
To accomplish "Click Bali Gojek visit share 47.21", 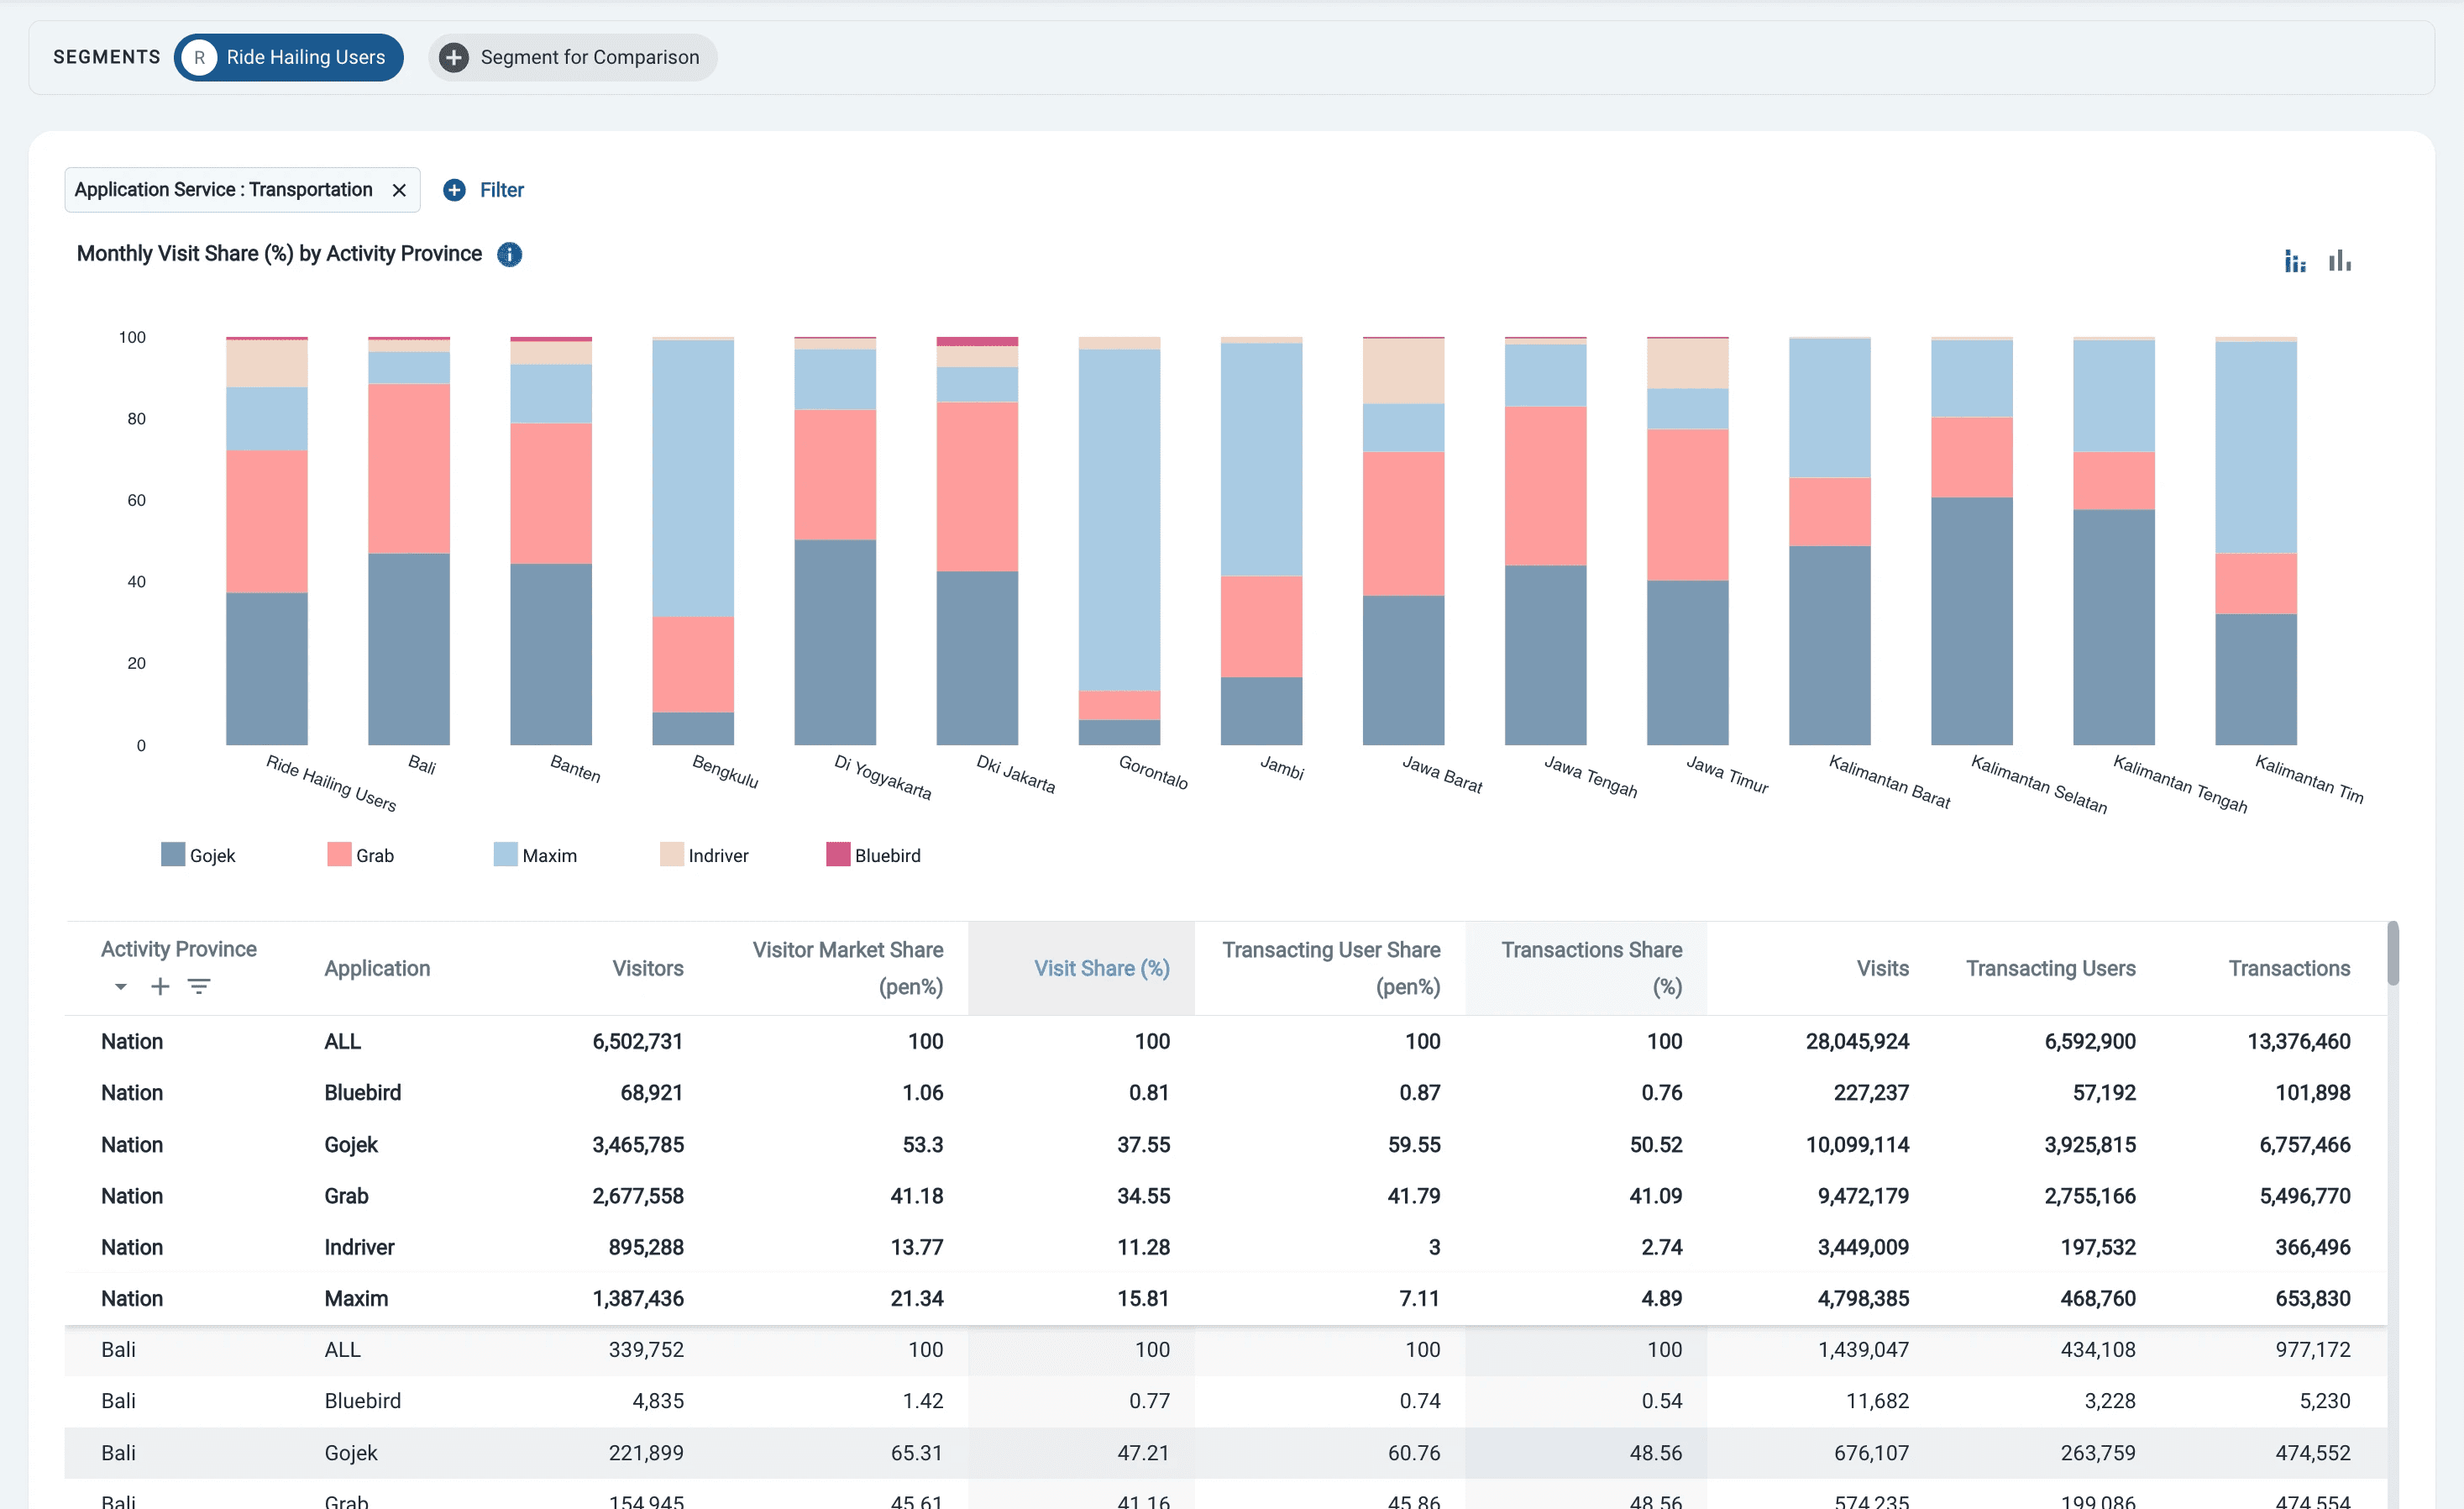I will [x=1143, y=1452].
